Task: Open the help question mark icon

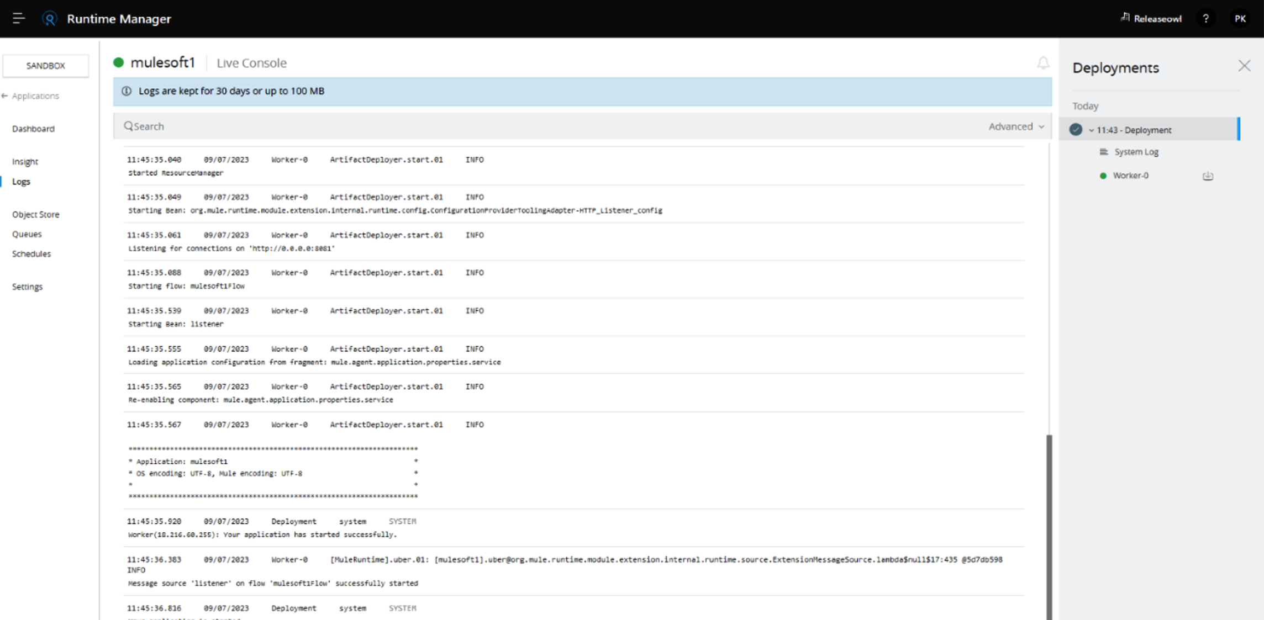Action: click(1206, 19)
